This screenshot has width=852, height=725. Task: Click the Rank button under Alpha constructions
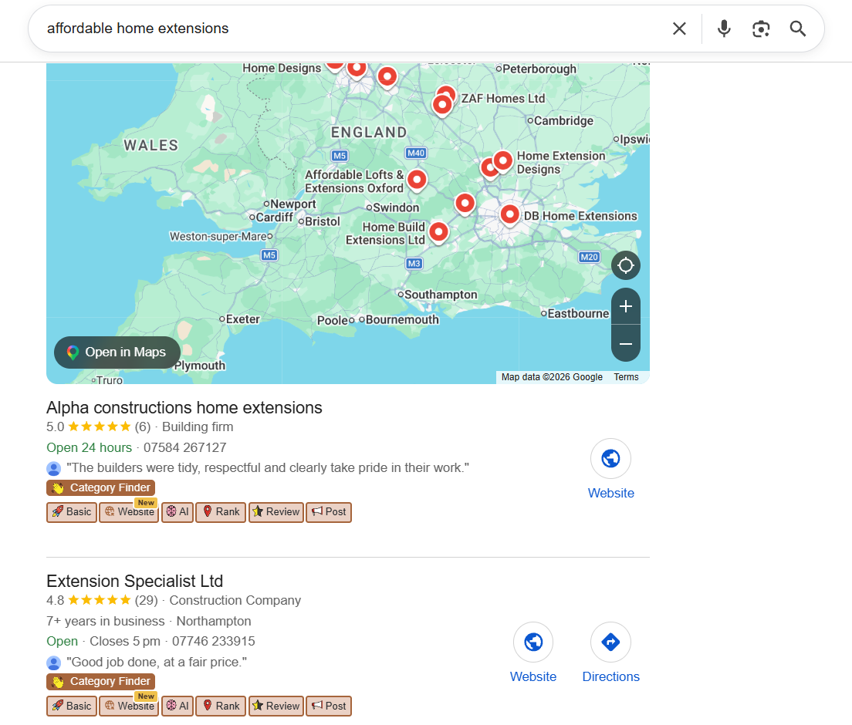tap(221, 512)
